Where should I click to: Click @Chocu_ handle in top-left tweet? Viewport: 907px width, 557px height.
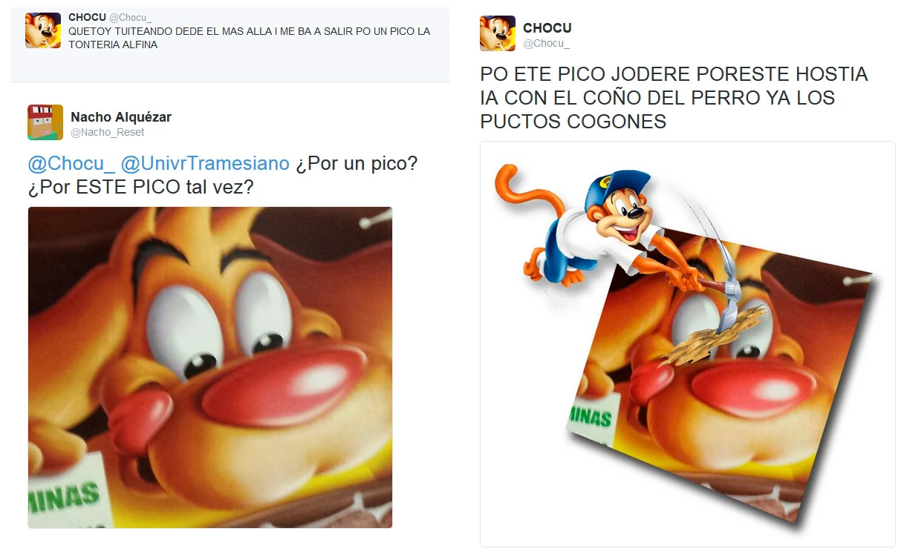[130, 18]
